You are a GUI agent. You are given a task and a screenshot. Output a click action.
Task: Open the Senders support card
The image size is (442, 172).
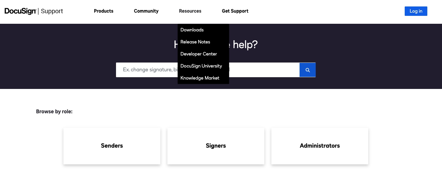(x=112, y=146)
